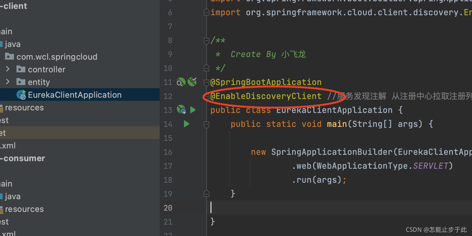The width and height of the screenshot is (472, 236).
Task: Click line number 20 in the gutter
Action: [168, 208]
